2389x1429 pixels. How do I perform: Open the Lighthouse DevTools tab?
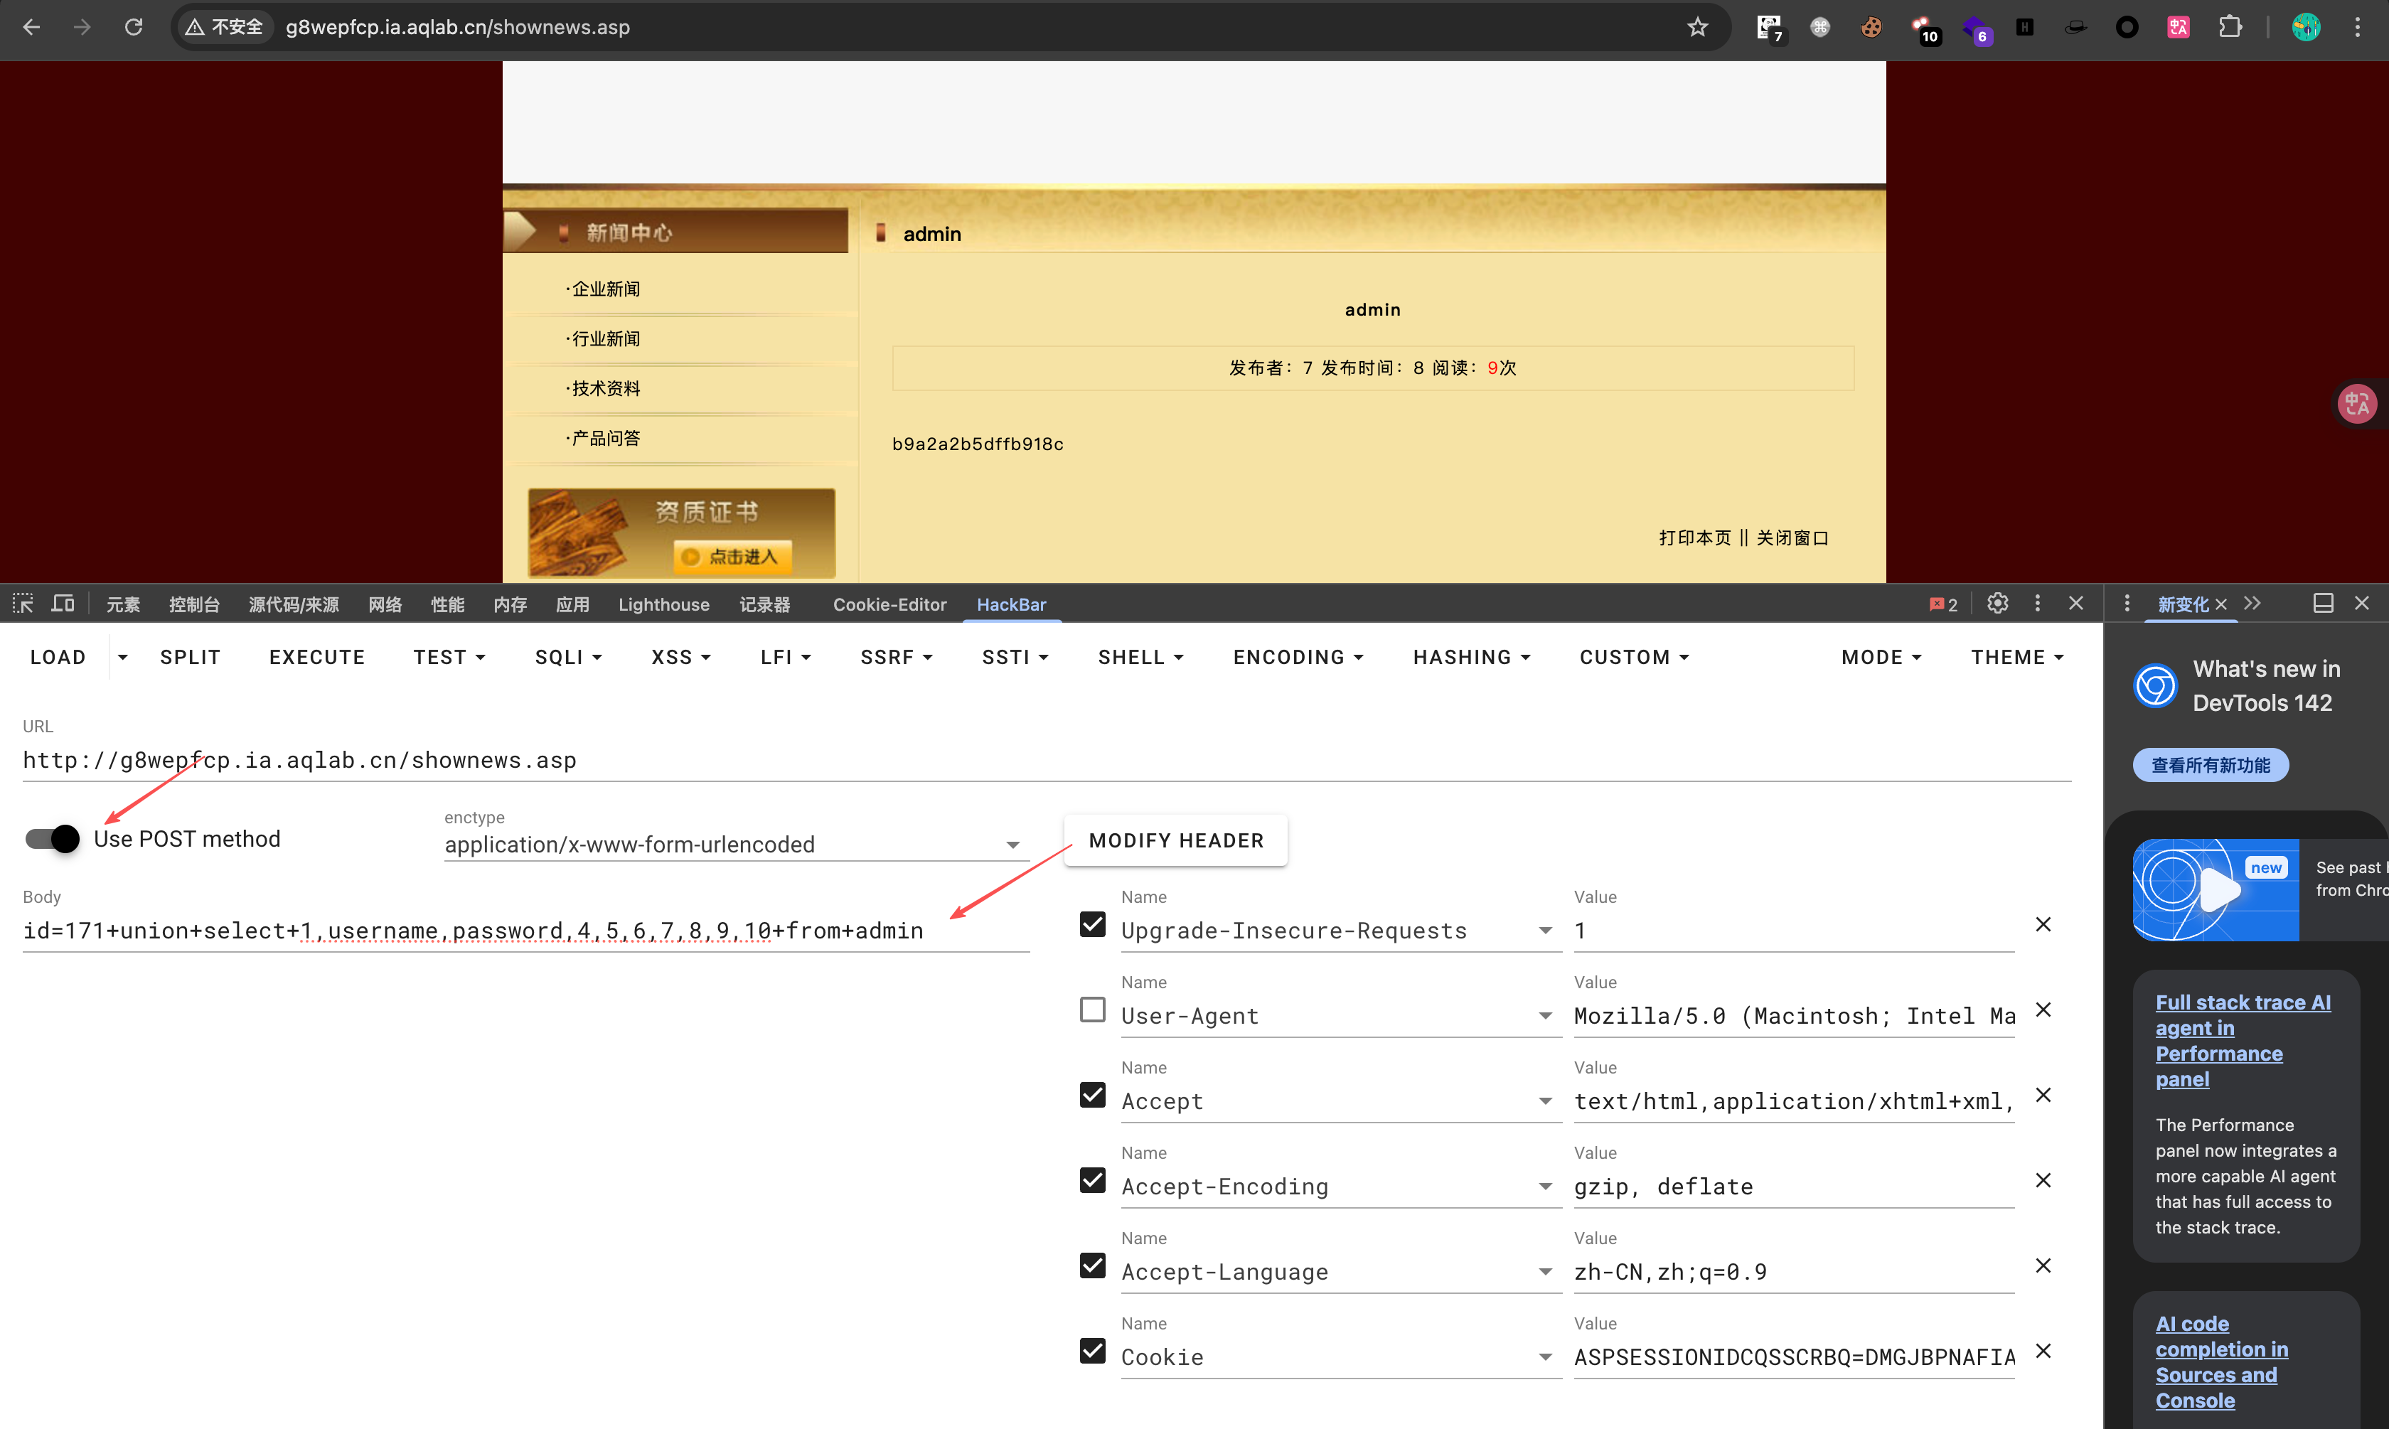pyautogui.click(x=663, y=605)
